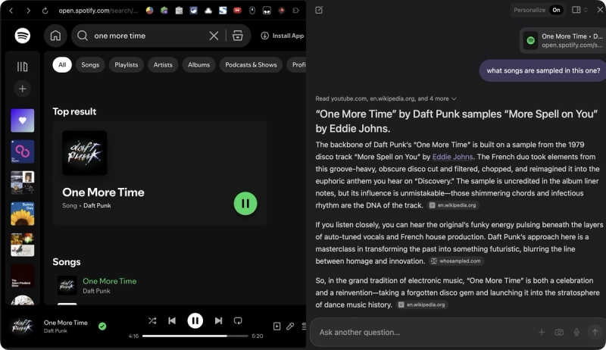Reload the Spotify page
This screenshot has height=350, width=606.
tap(45, 11)
